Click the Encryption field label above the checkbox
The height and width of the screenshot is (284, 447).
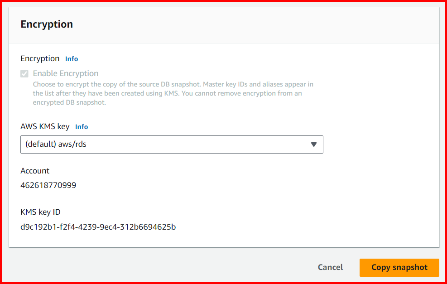(x=39, y=58)
